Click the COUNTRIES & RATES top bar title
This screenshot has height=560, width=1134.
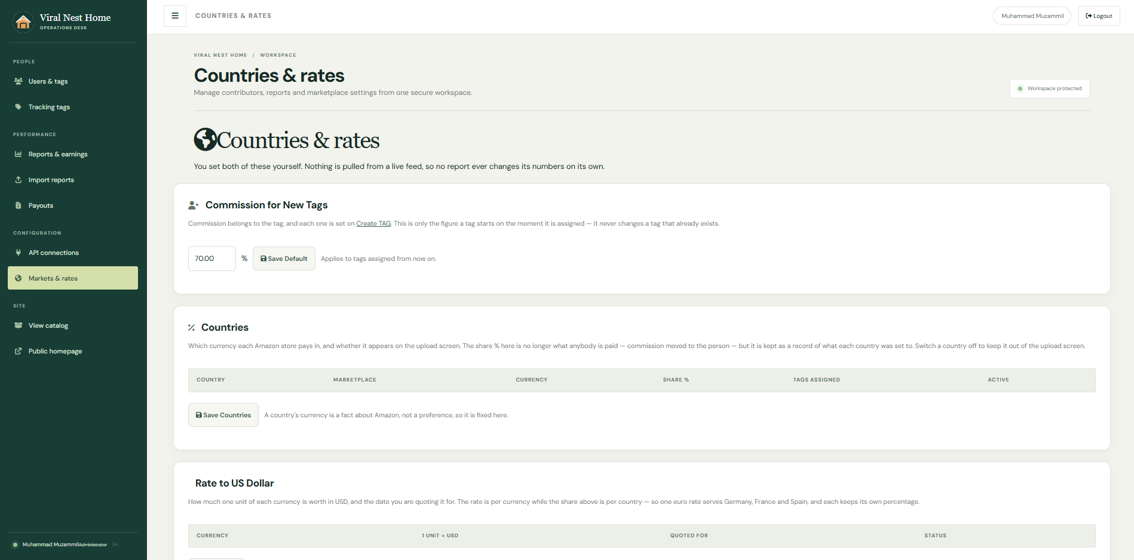233,16
